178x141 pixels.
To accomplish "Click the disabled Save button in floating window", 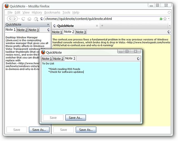I will 53,118.
